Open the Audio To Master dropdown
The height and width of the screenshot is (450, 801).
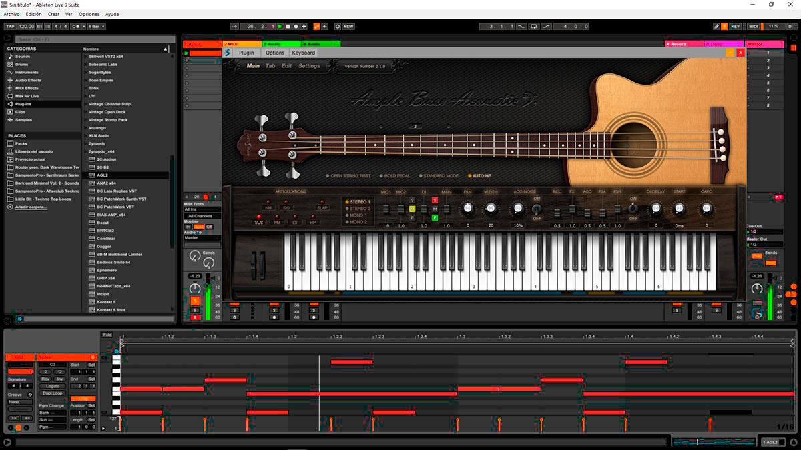point(202,237)
